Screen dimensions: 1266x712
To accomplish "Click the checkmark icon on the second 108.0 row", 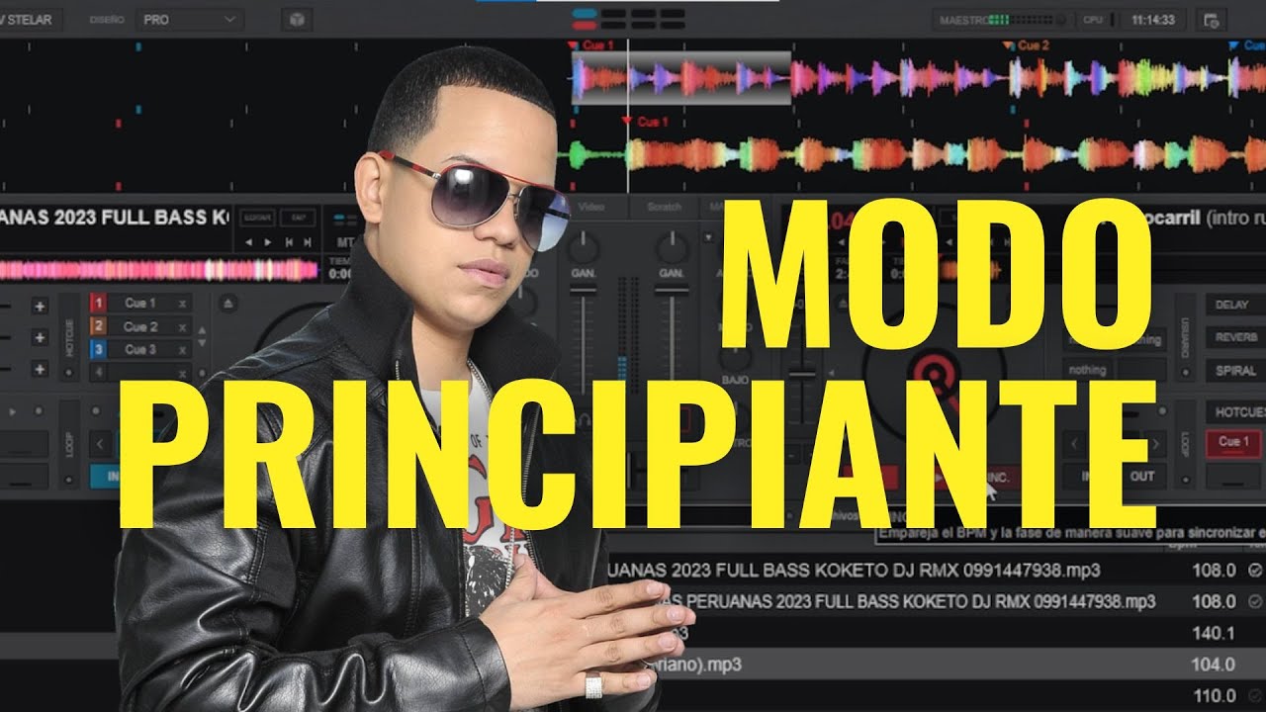I will 1255,601.
